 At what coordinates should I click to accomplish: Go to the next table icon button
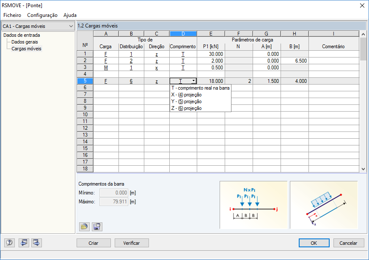coord(36,243)
